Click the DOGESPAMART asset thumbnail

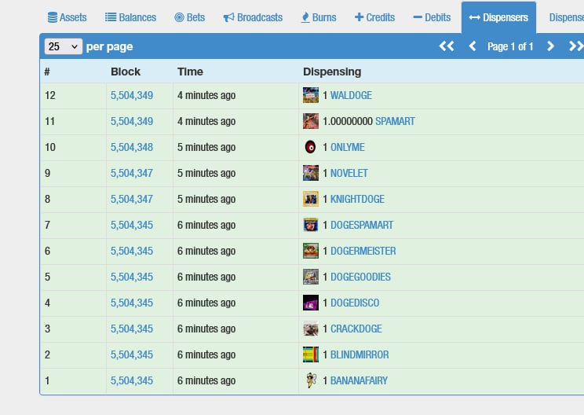(311, 225)
